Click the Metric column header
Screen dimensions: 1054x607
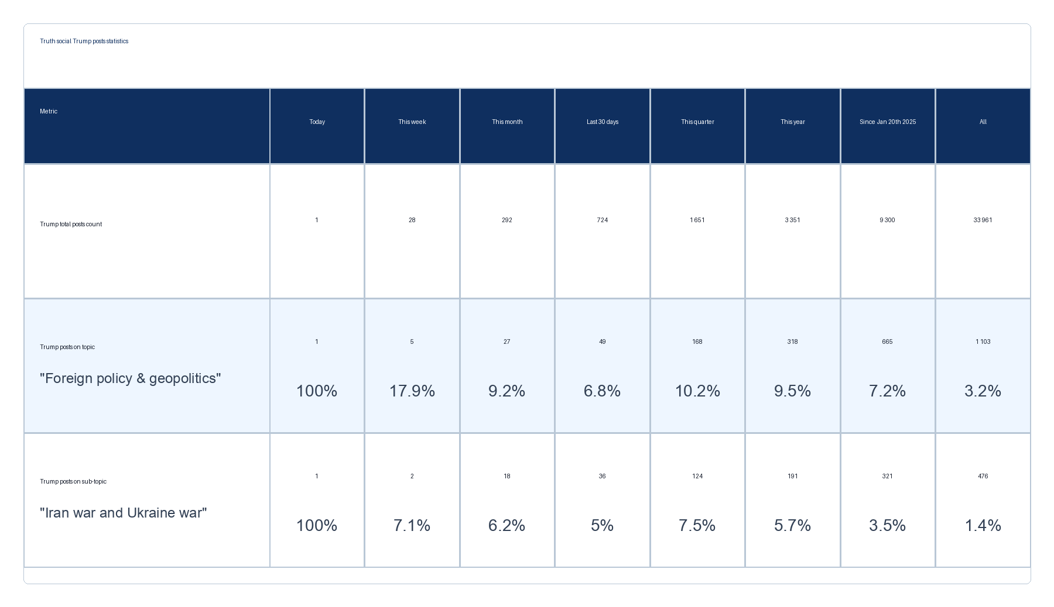49,111
